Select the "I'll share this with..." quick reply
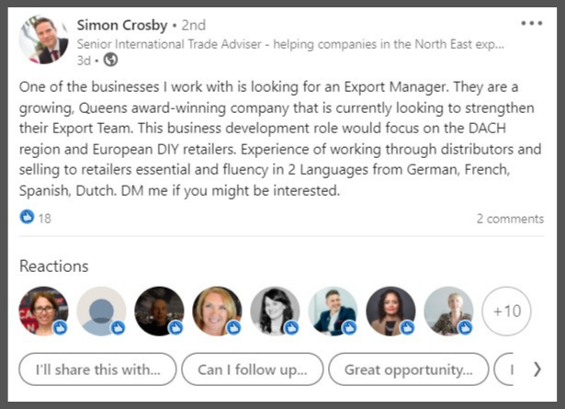The height and width of the screenshot is (409, 565). [97, 369]
